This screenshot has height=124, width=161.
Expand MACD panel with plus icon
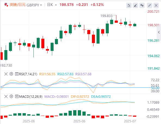click(17, 96)
